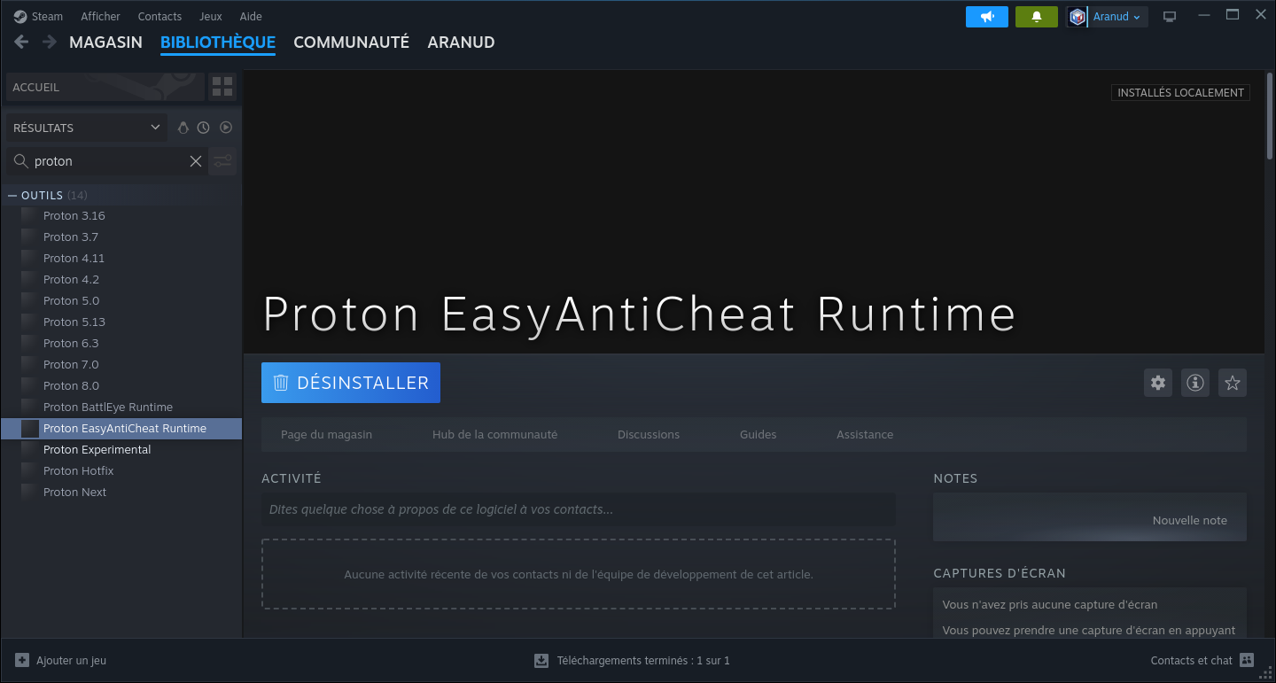
Task: Open the Contacts menu
Action: (x=159, y=17)
